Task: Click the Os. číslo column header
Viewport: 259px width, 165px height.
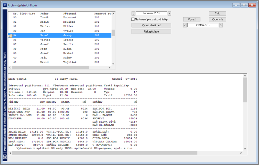Action: click(20, 14)
